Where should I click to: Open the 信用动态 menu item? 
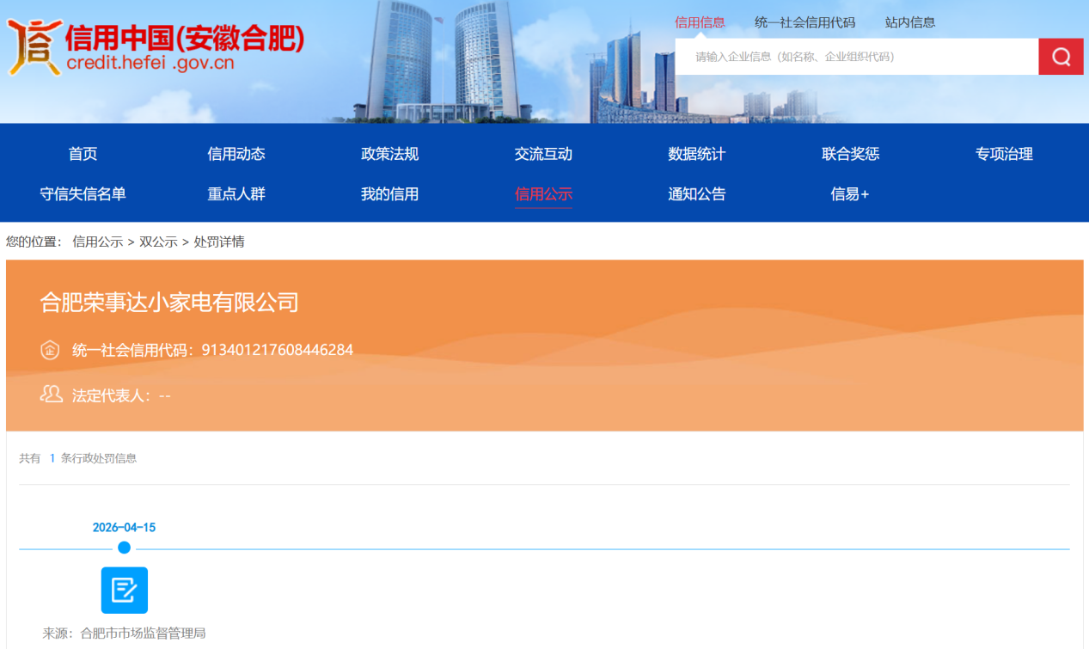click(x=236, y=154)
